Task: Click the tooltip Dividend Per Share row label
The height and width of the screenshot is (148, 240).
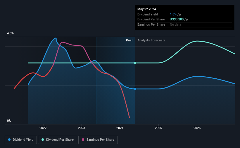Action: click(x=151, y=20)
